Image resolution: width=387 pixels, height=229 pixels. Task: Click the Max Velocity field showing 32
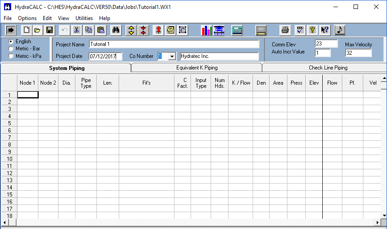coord(358,53)
